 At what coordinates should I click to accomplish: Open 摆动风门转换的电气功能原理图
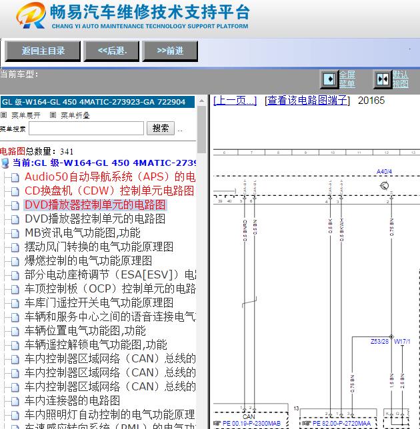pyautogui.click(x=99, y=246)
